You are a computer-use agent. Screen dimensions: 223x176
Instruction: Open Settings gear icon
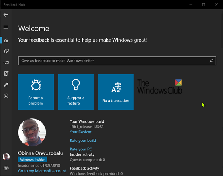(6, 168)
